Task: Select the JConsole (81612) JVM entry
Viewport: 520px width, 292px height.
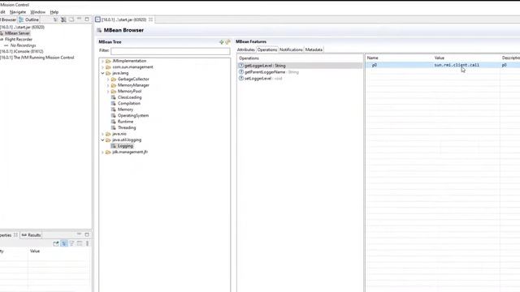Action: [x=22, y=51]
